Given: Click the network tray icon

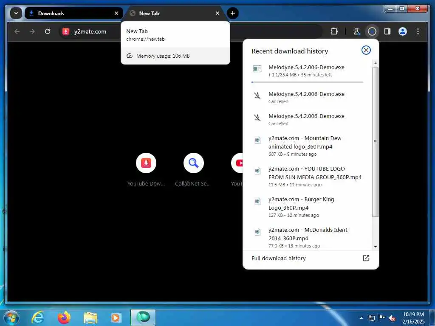Looking at the screenshot, I should tap(371, 318).
